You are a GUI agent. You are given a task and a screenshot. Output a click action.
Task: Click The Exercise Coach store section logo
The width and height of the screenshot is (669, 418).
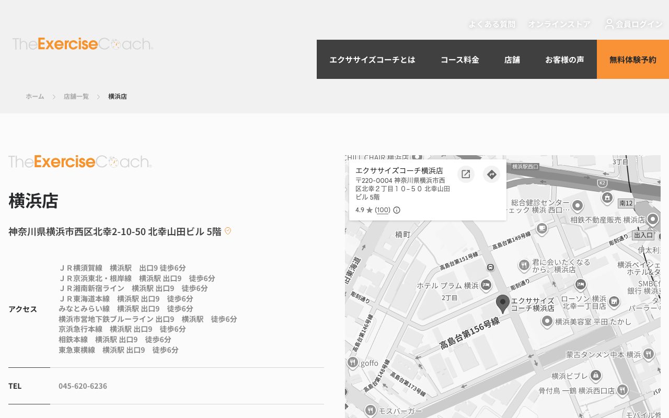pyautogui.click(x=80, y=162)
